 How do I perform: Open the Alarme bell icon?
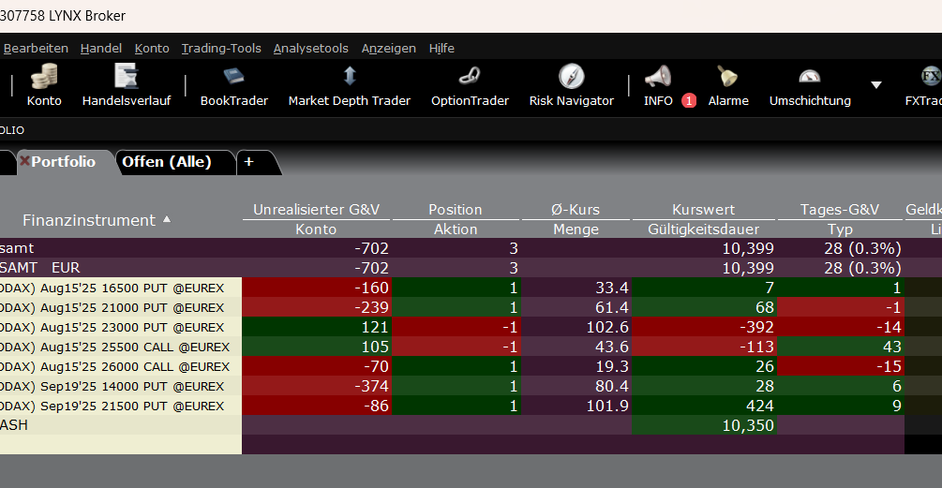pyautogui.click(x=727, y=78)
